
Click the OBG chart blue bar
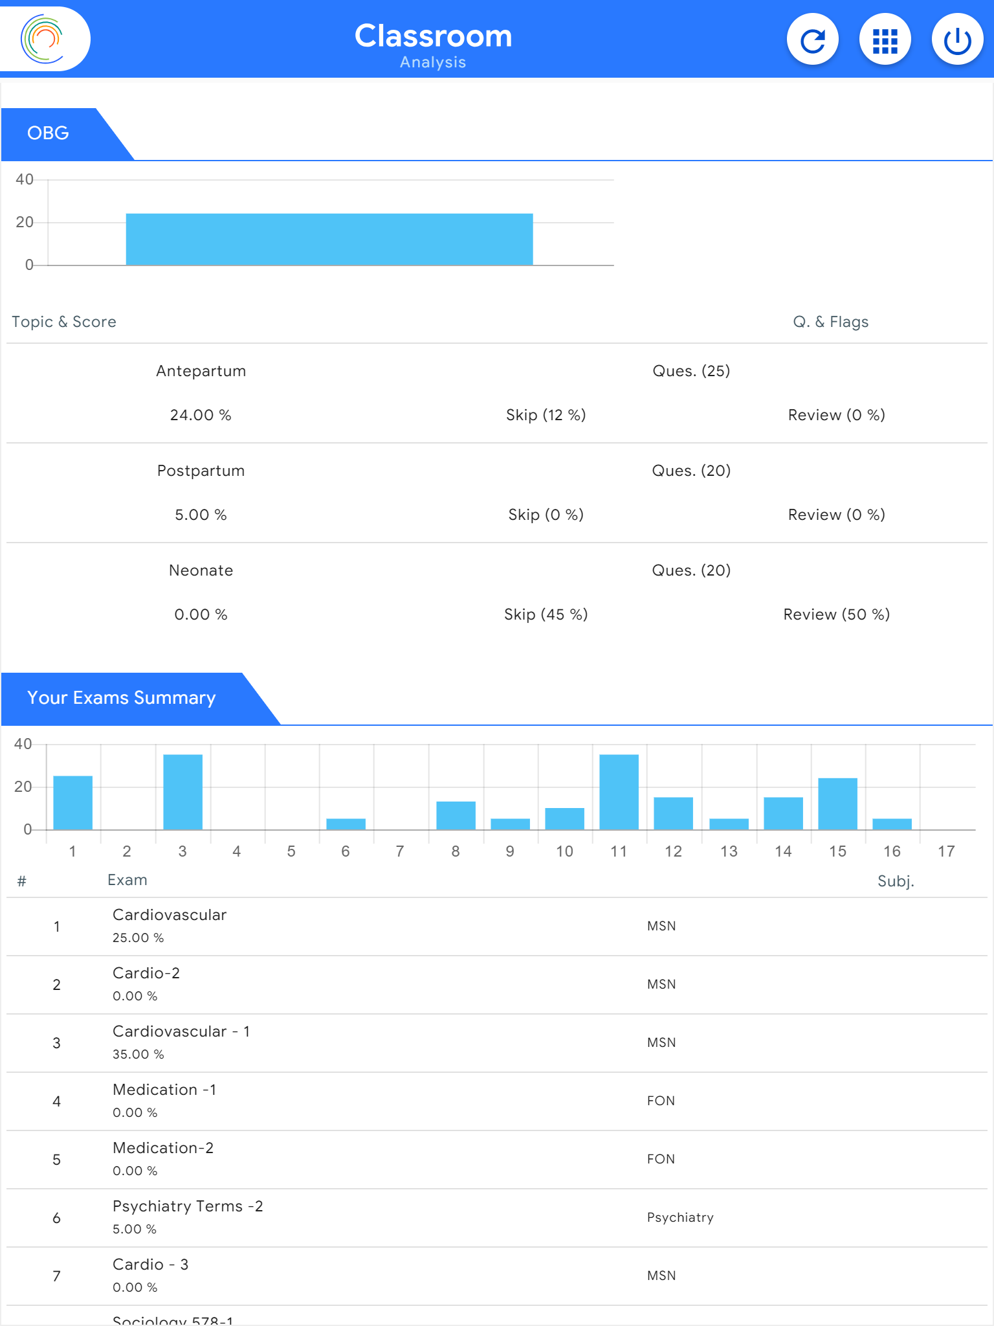click(x=329, y=239)
